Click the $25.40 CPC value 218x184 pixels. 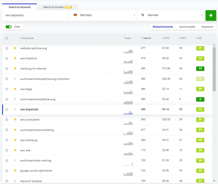(x=166, y=79)
